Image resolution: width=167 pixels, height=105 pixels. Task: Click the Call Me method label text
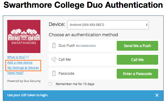pyautogui.click(x=65, y=60)
